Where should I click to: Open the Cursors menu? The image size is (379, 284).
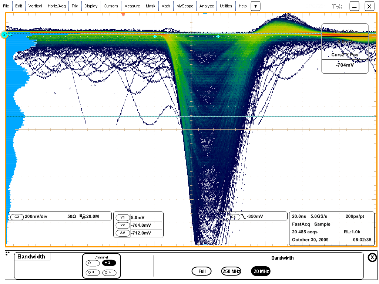tap(111, 6)
